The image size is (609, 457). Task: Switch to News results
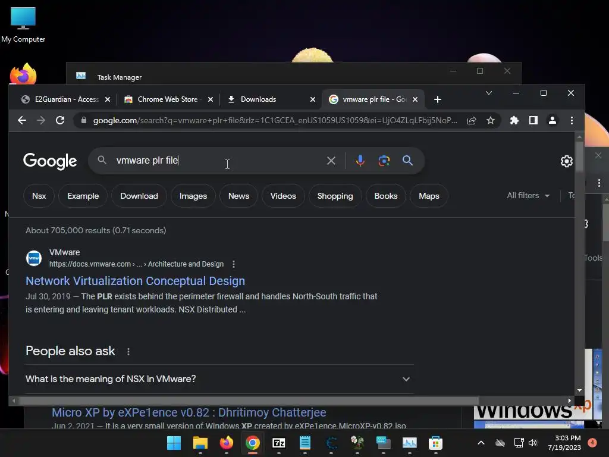[x=238, y=196]
